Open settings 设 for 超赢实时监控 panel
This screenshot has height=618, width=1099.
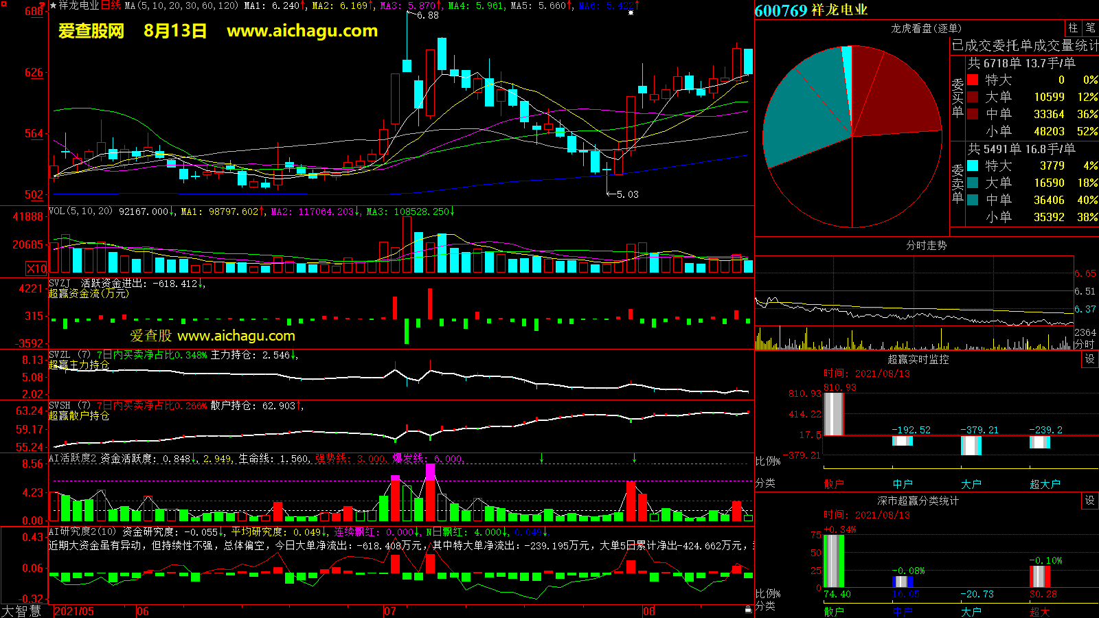click(1090, 359)
